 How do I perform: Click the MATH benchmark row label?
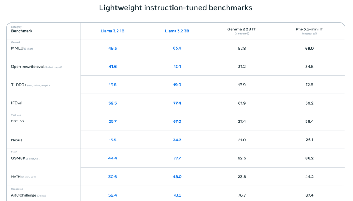tap(16, 177)
